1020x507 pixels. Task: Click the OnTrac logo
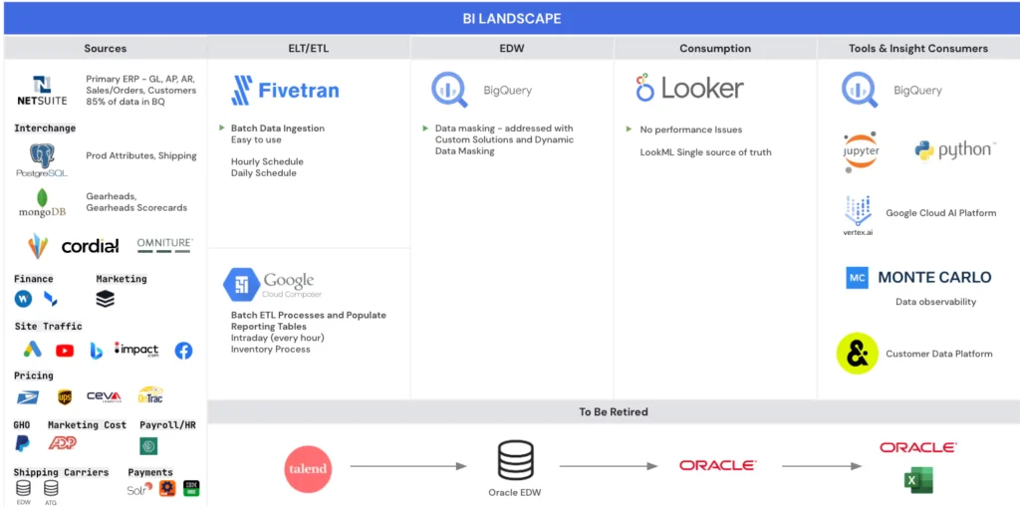(x=150, y=395)
